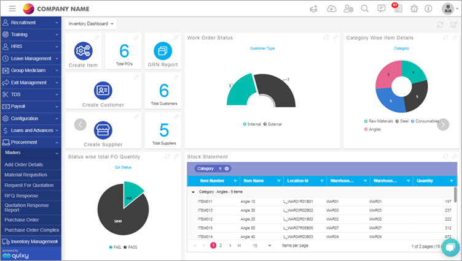Screen dimensions: 462x261
Task: Open the Inventory Dashboard dropdown
Action: point(91,24)
